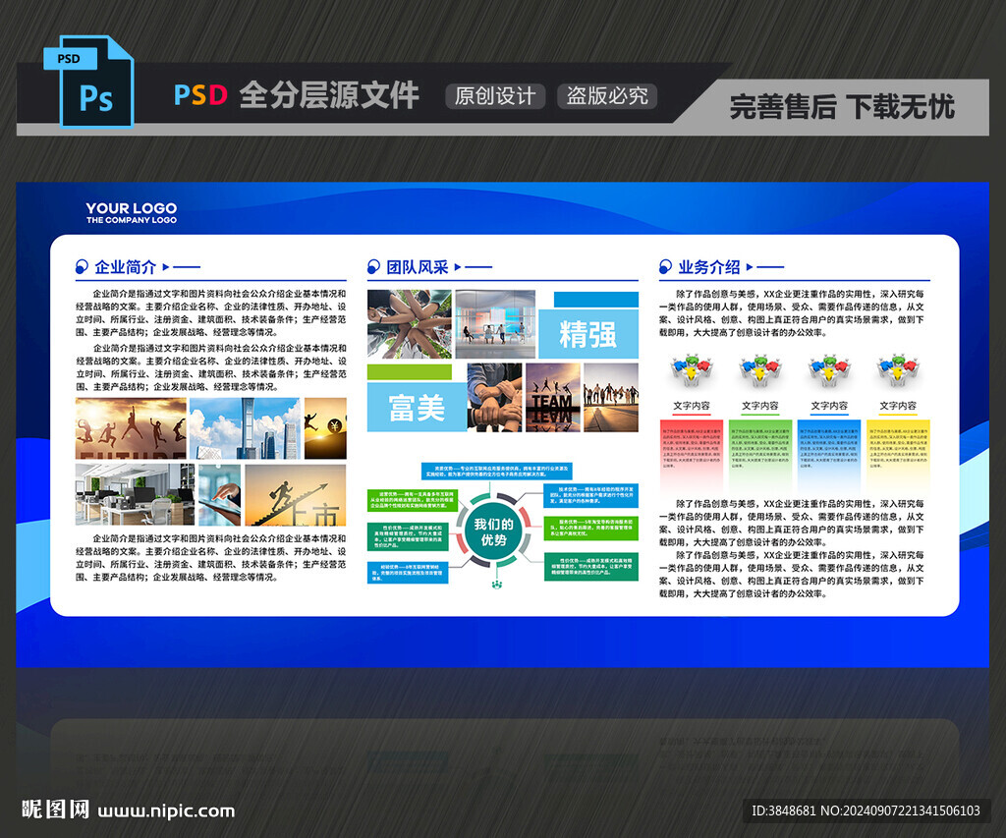Click the 业务介绍 heading text
The height and width of the screenshot is (838, 1006).
pyautogui.click(x=709, y=267)
